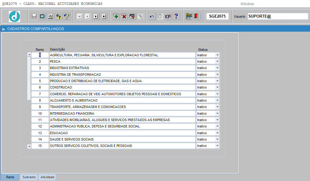Click the greyed eraser toolbar icon
The height and width of the screenshot is (181, 310).
[x=141, y=16]
